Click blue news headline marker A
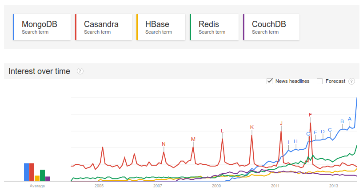Image resolution: width=363 pixels, height=194 pixels. point(350,119)
